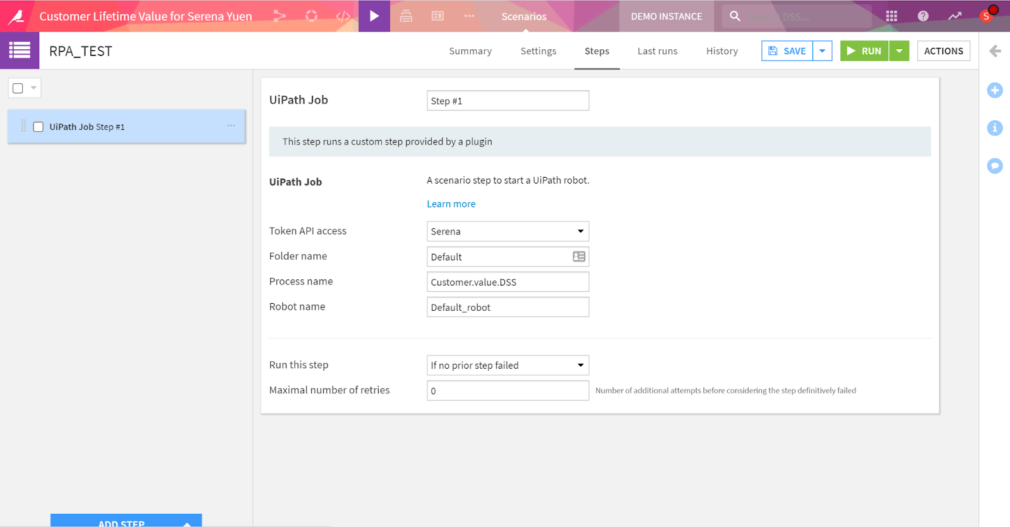1010x527 pixels.
Task: Click the Dataiku bird logo
Action: click(16, 16)
